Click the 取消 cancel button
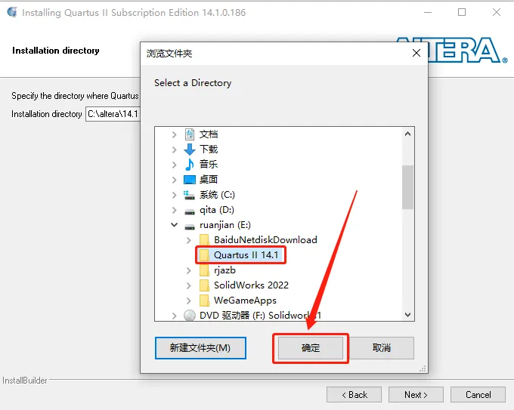Viewport: 514px width, 410px height. pos(381,348)
